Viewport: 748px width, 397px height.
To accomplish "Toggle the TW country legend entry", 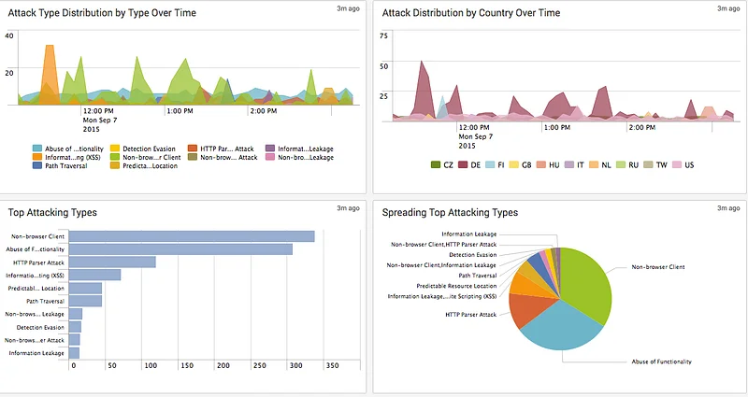I will click(x=655, y=165).
